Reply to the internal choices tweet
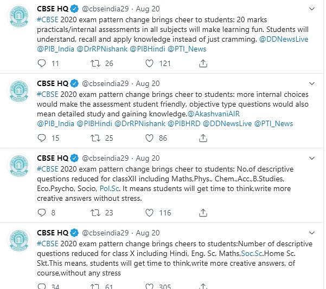The image size is (326, 289). click(42, 138)
